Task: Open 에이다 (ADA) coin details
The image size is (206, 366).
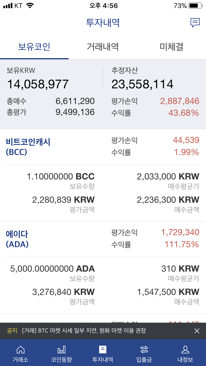Action: pyautogui.click(x=17, y=239)
